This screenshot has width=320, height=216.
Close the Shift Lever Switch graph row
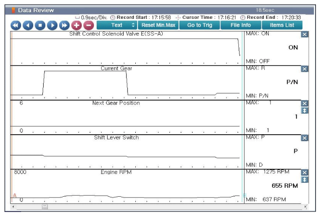click(x=304, y=138)
